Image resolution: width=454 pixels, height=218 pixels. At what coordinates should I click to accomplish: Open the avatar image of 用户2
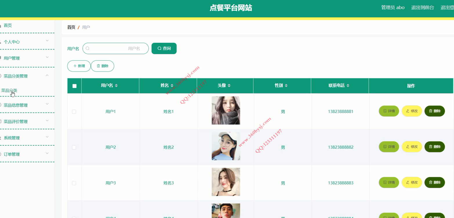click(226, 146)
